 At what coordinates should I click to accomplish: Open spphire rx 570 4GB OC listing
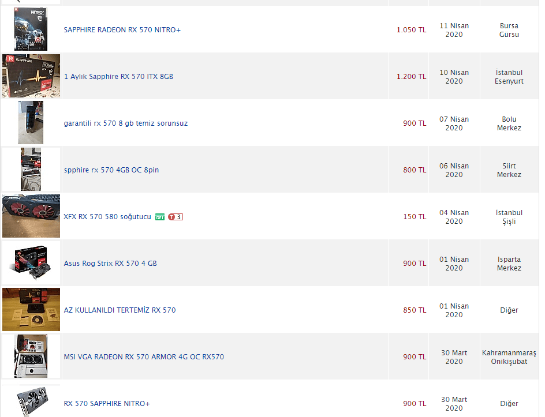(111, 170)
